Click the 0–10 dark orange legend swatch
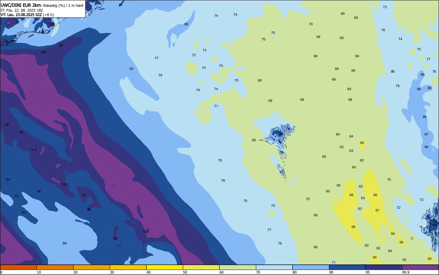 [19, 267]
